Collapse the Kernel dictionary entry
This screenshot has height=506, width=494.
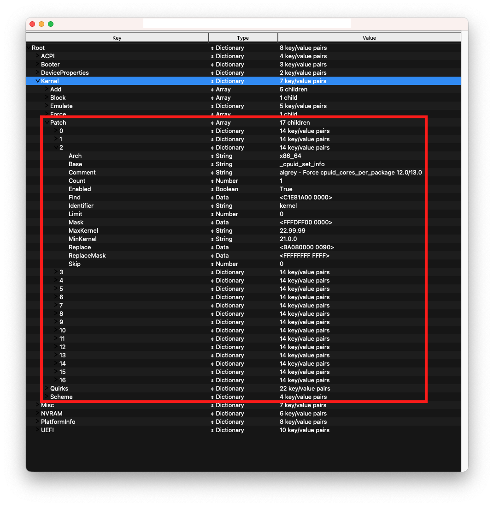[37, 81]
